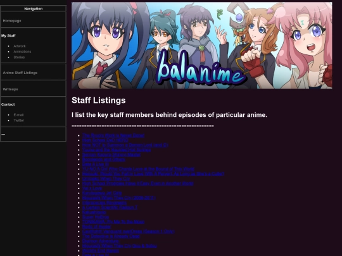
Task: Go to the Artwork section
Action: click(20, 46)
